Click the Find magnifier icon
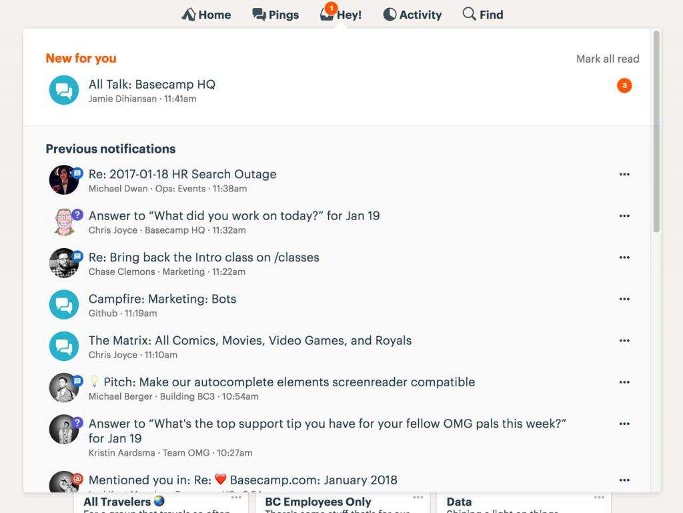 point(469,14)
